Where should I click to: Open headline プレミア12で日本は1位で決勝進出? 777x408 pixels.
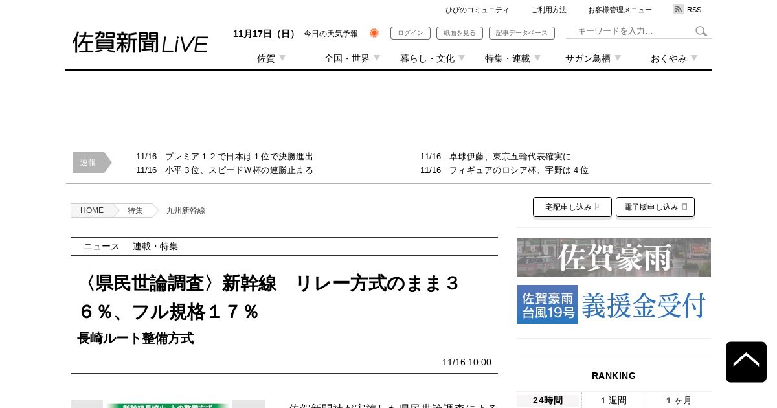coord(239,157)
